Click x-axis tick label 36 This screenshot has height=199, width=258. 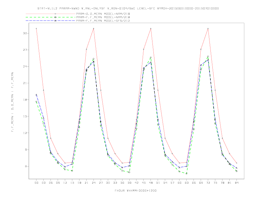(x=122, y=183)
